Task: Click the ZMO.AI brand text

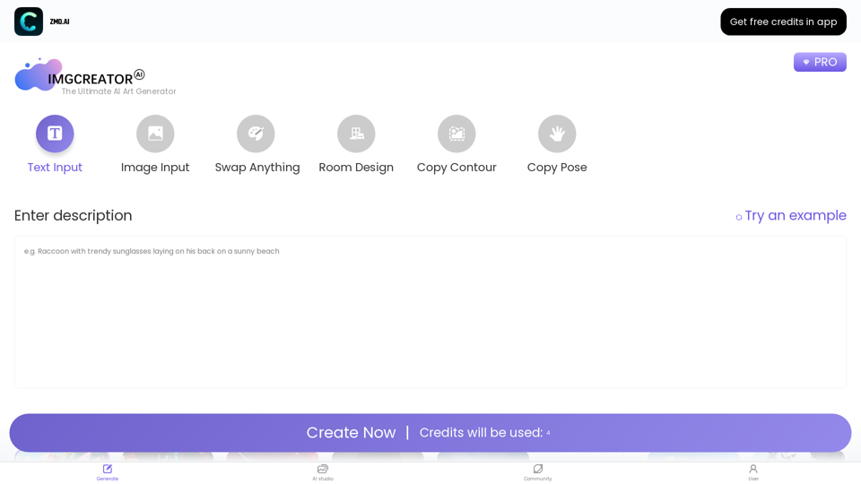Action: pyautogui.click(x=60, y=22)
